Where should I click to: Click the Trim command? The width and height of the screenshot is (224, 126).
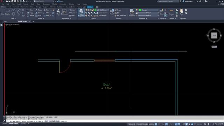pyautogui.click(x=47, y=10)
